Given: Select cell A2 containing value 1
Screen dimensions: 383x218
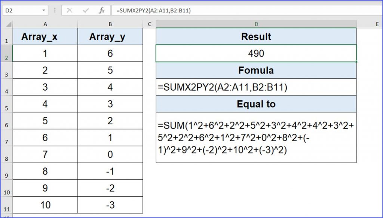Looking at the screenshot, I should (x=45, y=53).
